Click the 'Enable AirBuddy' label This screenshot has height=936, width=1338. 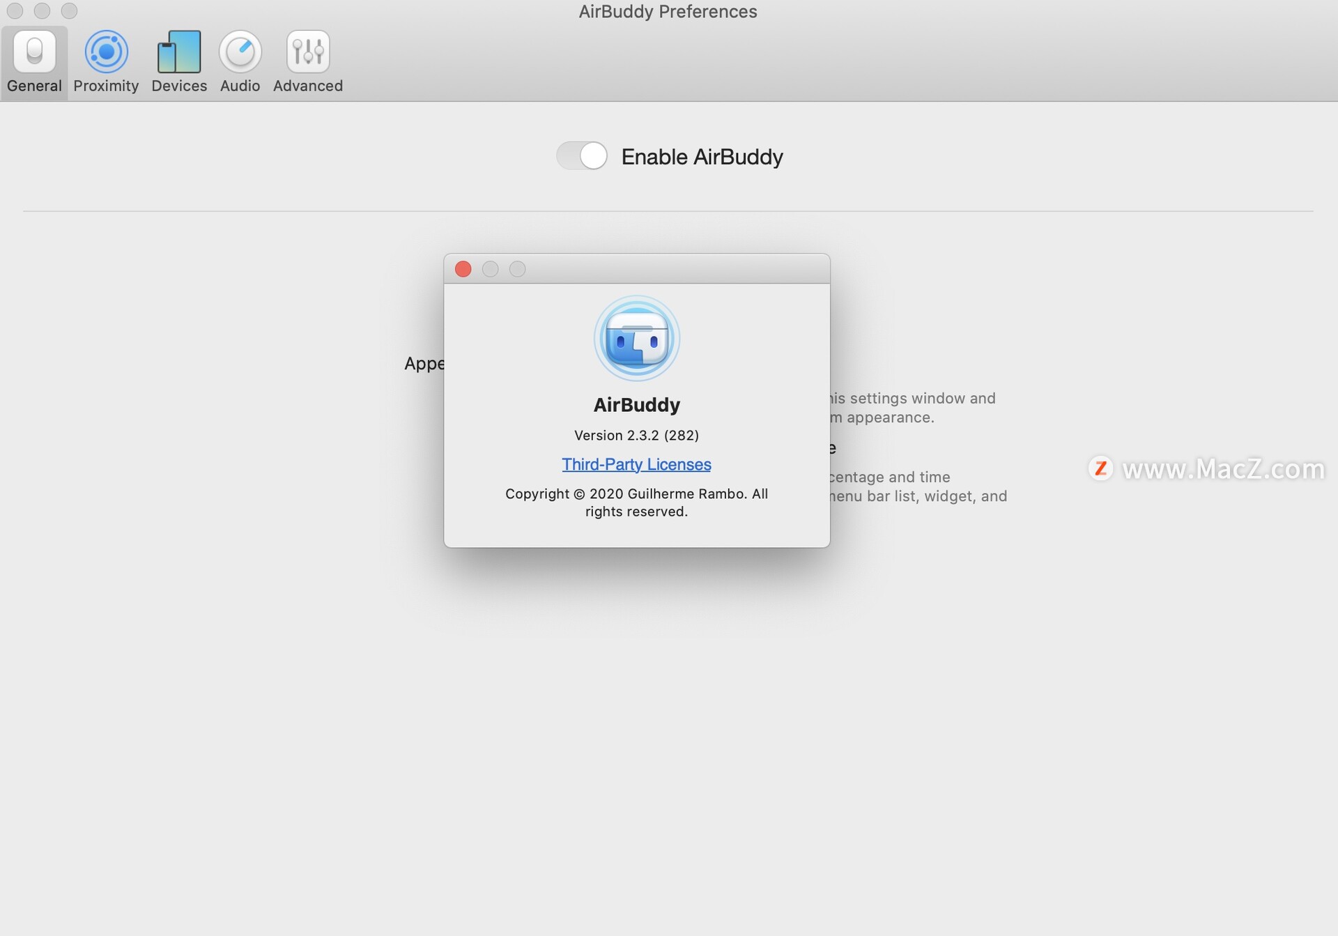pos(702,157)
